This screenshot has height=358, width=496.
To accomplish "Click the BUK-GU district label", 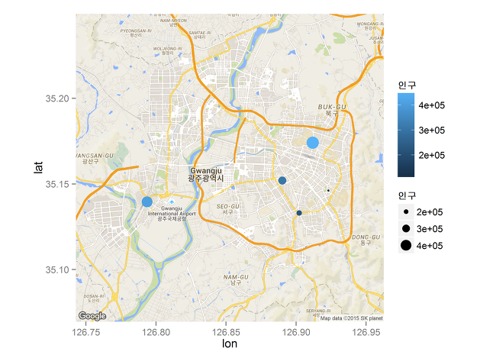I will point(332,110).
